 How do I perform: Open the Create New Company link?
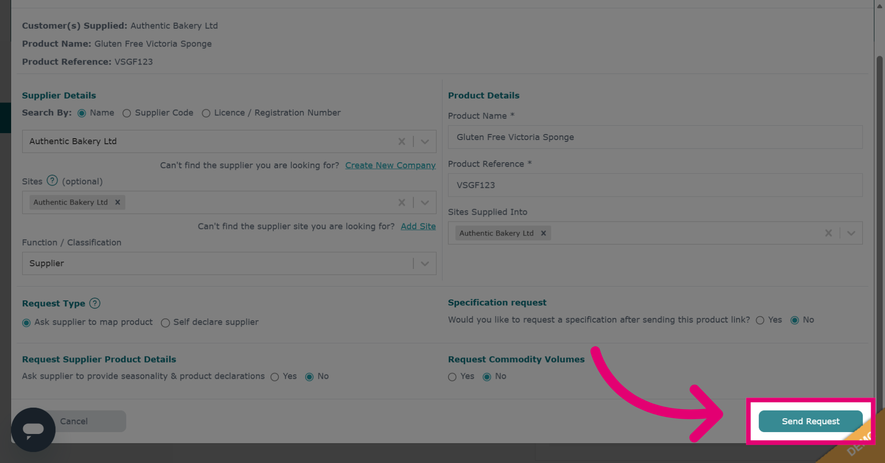[390, 165]
